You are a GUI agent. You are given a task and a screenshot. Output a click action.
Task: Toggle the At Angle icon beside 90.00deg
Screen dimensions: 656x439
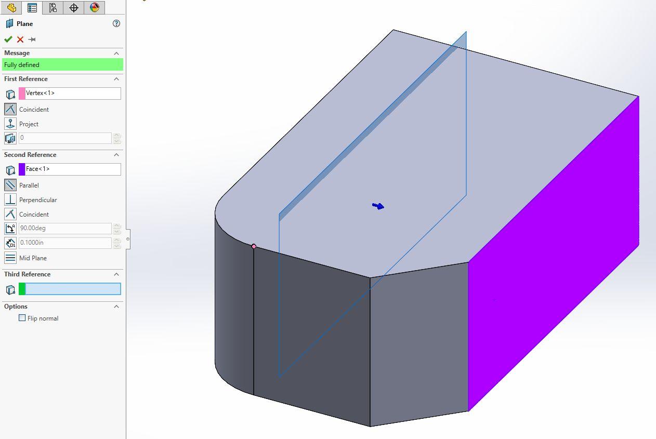tap(10, 229)
